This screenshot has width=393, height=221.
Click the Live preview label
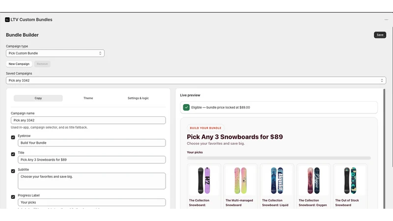tap(190, 95)
